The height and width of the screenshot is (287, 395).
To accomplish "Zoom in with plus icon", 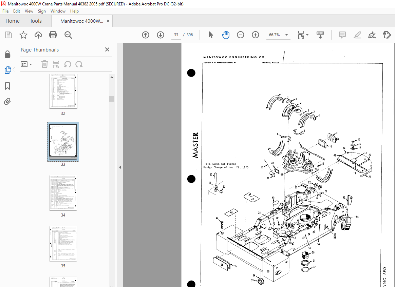I will click(256, 35).
